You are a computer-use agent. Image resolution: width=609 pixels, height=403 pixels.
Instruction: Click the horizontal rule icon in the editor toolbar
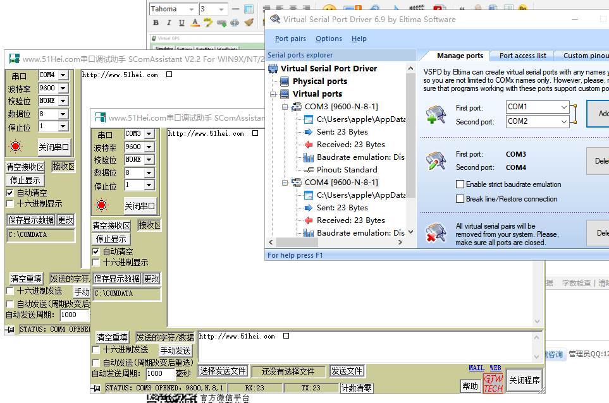(x=235, y=9)
